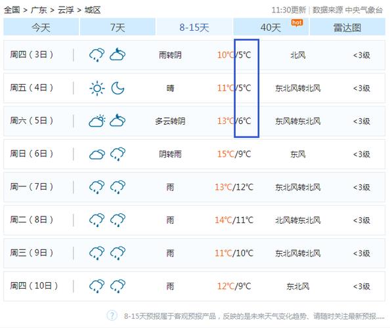Click 东北风 wind in 周四 (10日) row
The width and height of the screenshot is (390, 328).
click(298, 286)
